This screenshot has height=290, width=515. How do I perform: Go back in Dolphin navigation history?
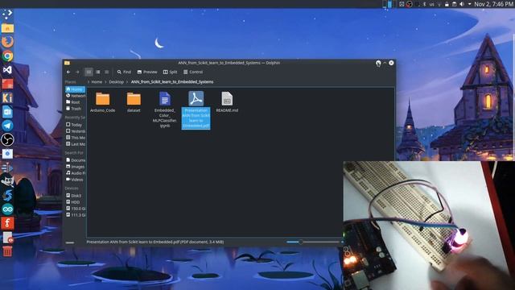[68, 72]
